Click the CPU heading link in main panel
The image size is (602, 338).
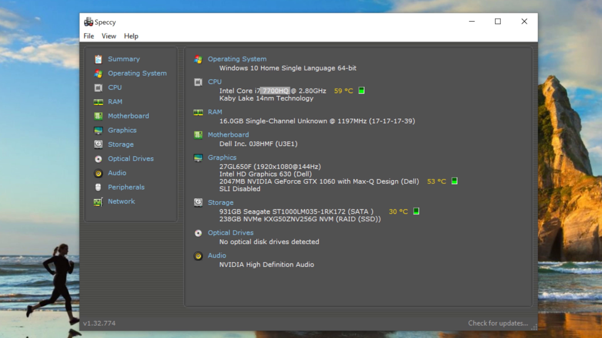tap(215, 82)
